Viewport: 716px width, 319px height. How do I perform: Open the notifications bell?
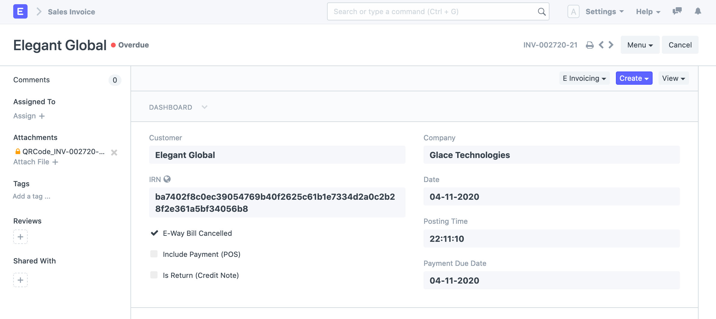click(698, 11)
